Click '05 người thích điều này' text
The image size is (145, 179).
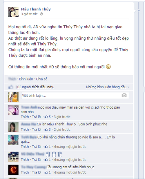point(35,87)
